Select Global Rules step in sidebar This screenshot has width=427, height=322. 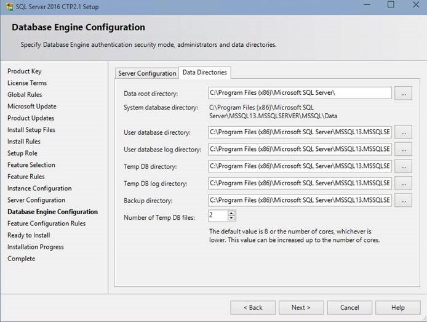[25, 95]
